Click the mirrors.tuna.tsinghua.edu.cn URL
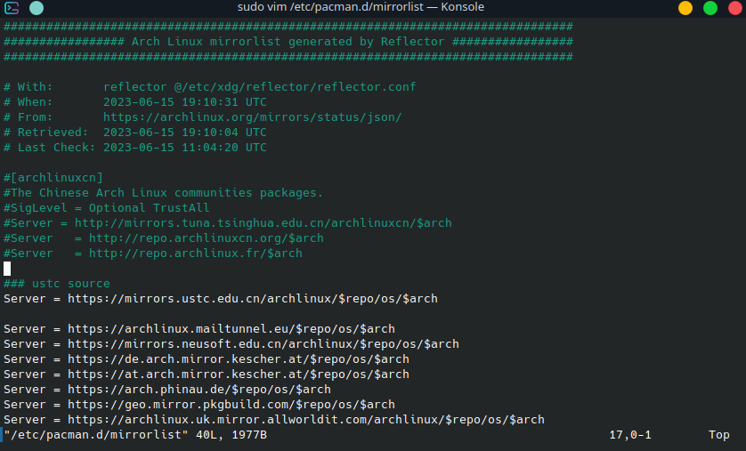The height and width of the screenshot is (451, 746). pyautogui.click(x=263, y=223)
